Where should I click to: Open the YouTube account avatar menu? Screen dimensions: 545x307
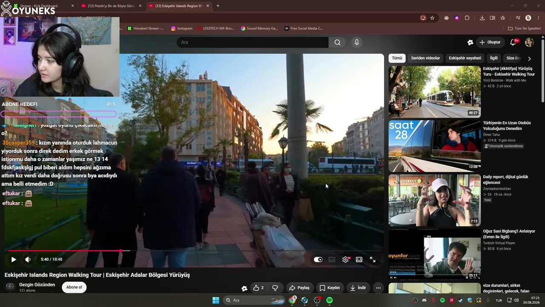[x=529, y=42]
